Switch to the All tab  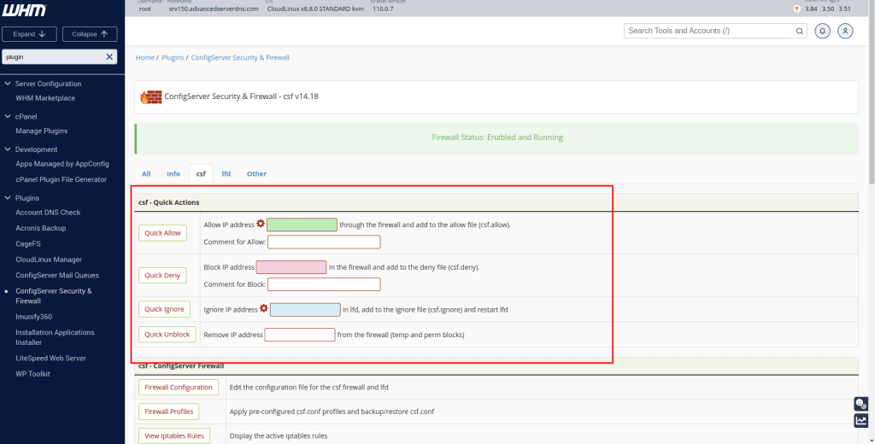click(146, 174)
